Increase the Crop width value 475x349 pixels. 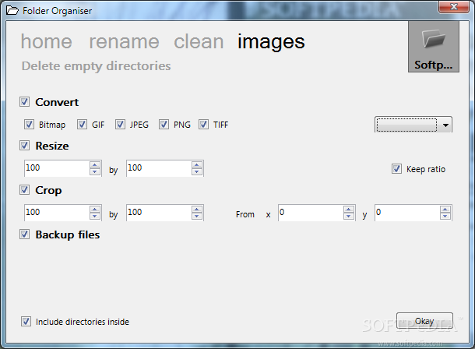pos(95,210)
